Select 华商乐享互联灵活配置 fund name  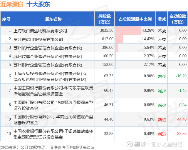point(53,91)
